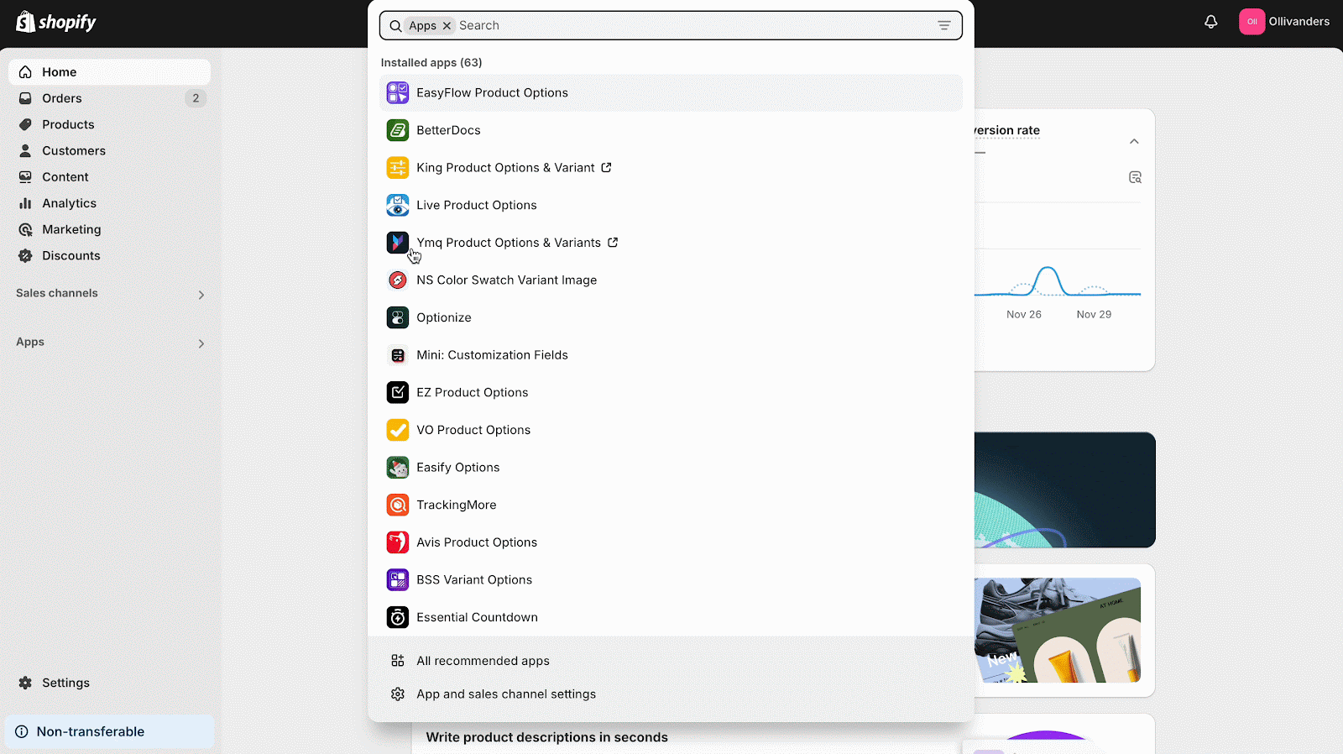Select BSS Variant Options text
This screenshot has height=754, width=1343.
[474, 579]
